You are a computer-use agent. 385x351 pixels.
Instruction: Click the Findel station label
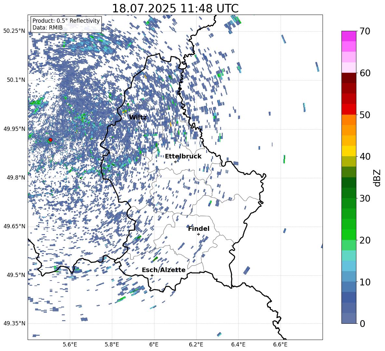click(x=199, y=229)
